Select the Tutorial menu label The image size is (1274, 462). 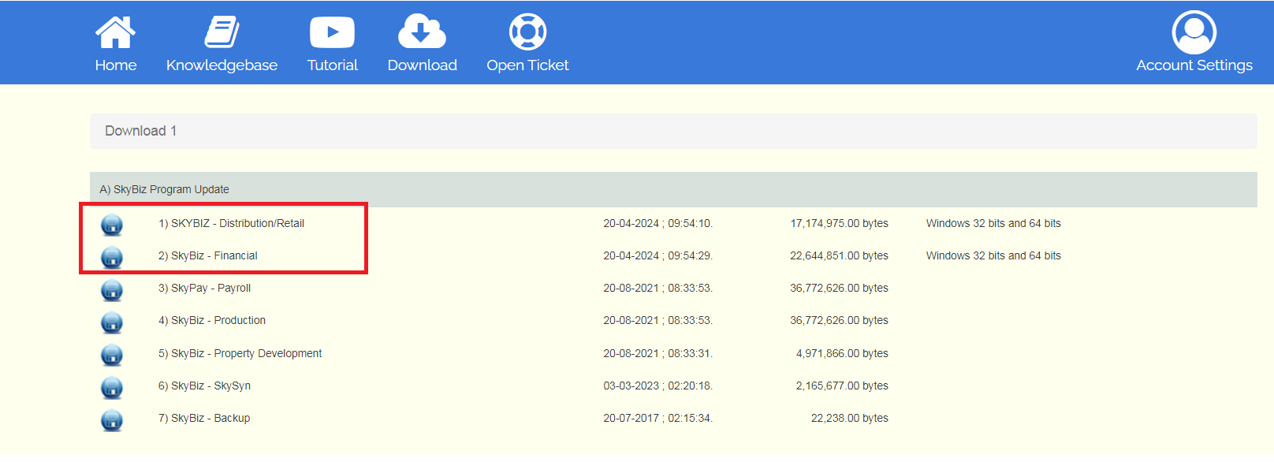coord(332,65)
